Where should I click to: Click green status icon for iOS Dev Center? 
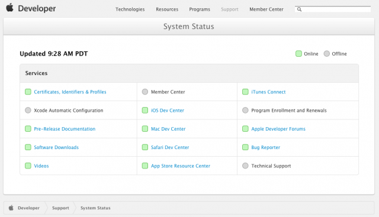click(x=145, y=111)
